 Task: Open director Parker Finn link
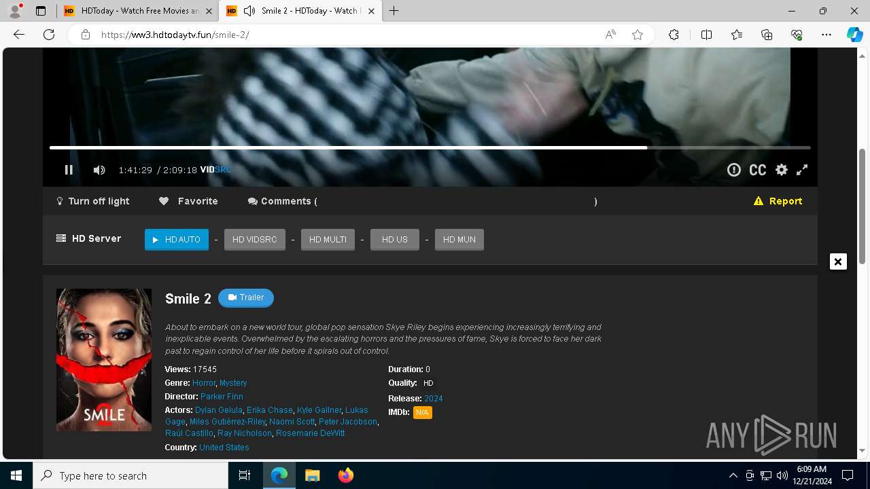[x=222, y=397]
